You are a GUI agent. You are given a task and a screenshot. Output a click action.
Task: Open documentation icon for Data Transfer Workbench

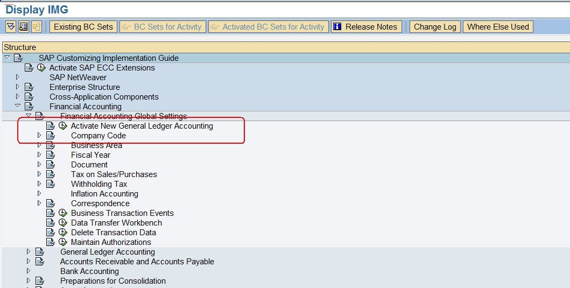pos(51,222)
